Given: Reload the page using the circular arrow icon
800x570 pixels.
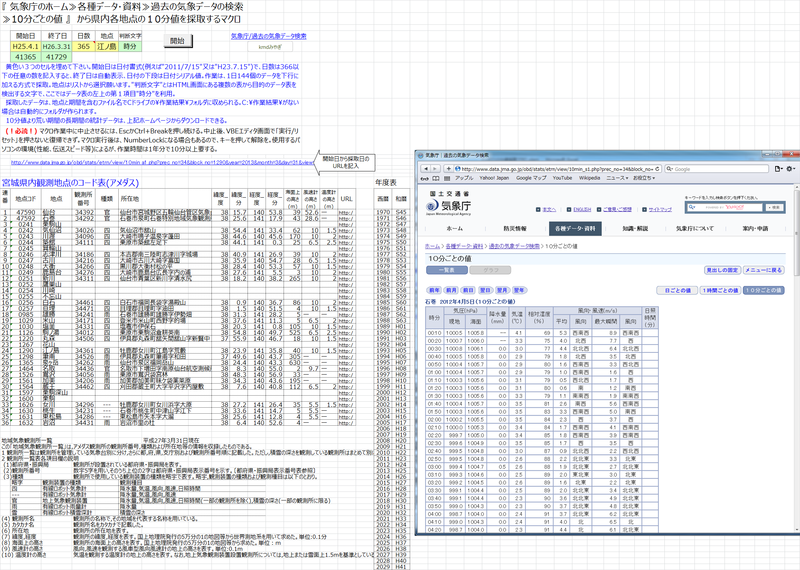Looking at the screenshot, I should 657,169.
